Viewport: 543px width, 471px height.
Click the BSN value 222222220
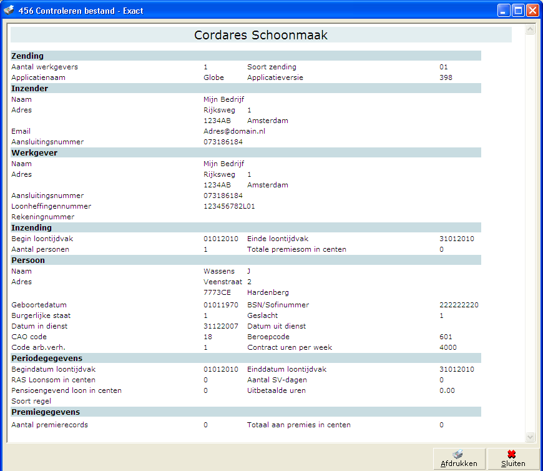point(459,305)
